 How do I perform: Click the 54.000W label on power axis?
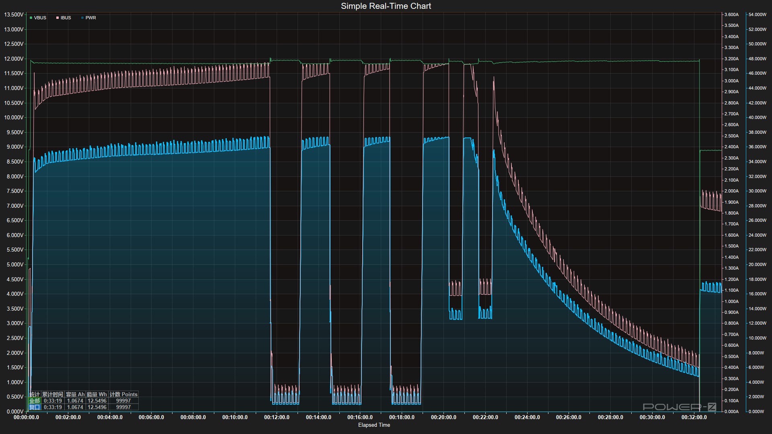757,14
